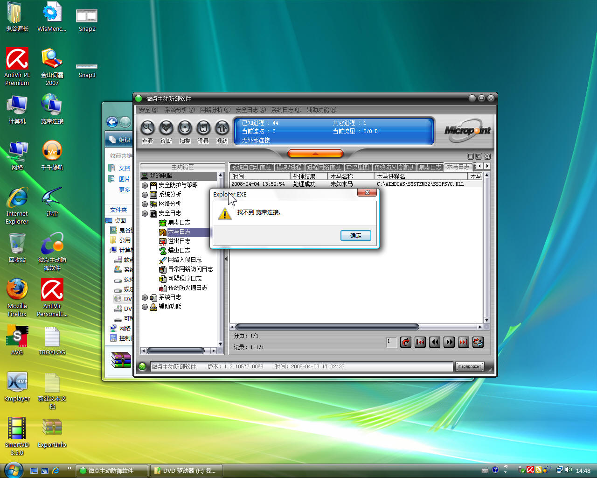Select 可疑程序日志 in the tree

tap(185, 279)
